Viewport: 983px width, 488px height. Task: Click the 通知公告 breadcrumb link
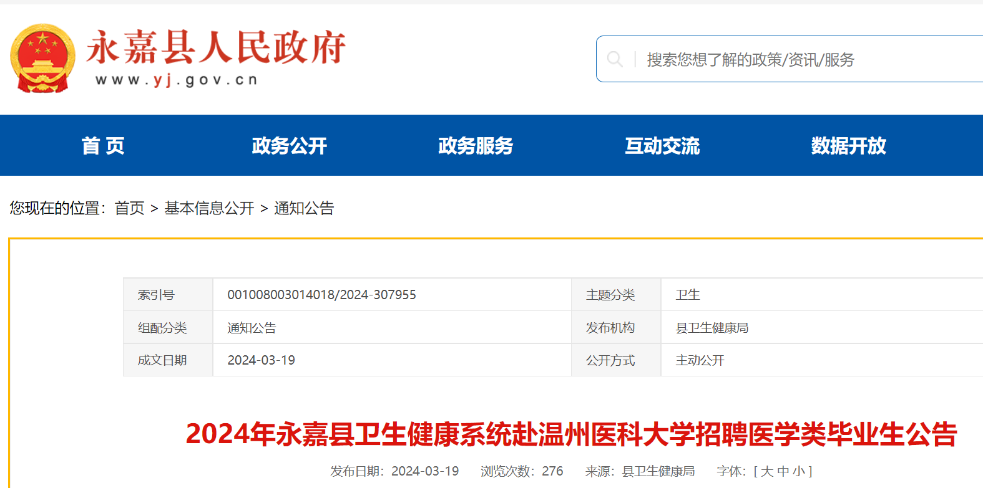(x=304, y=208)
